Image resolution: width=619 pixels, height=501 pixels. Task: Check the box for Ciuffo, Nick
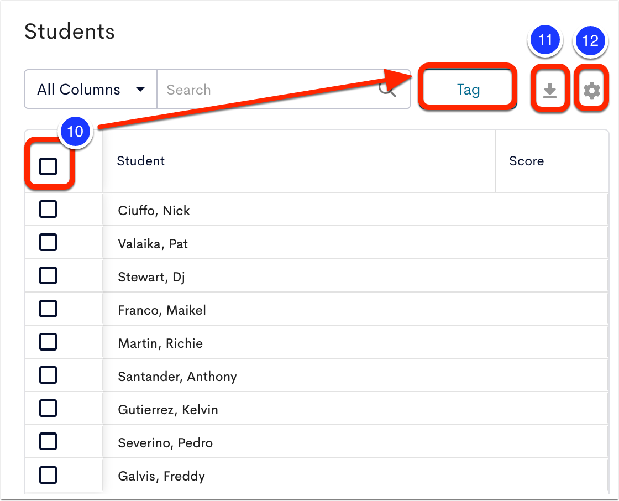[x=48, y=209]
